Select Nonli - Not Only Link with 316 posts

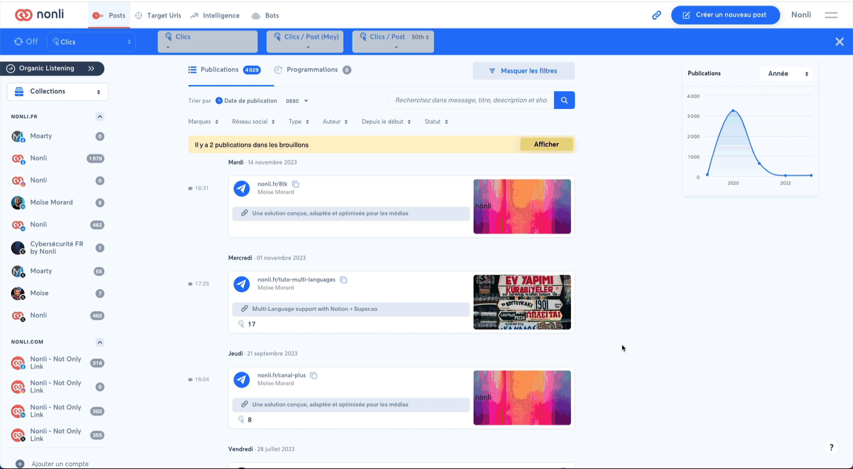point(57,363)
